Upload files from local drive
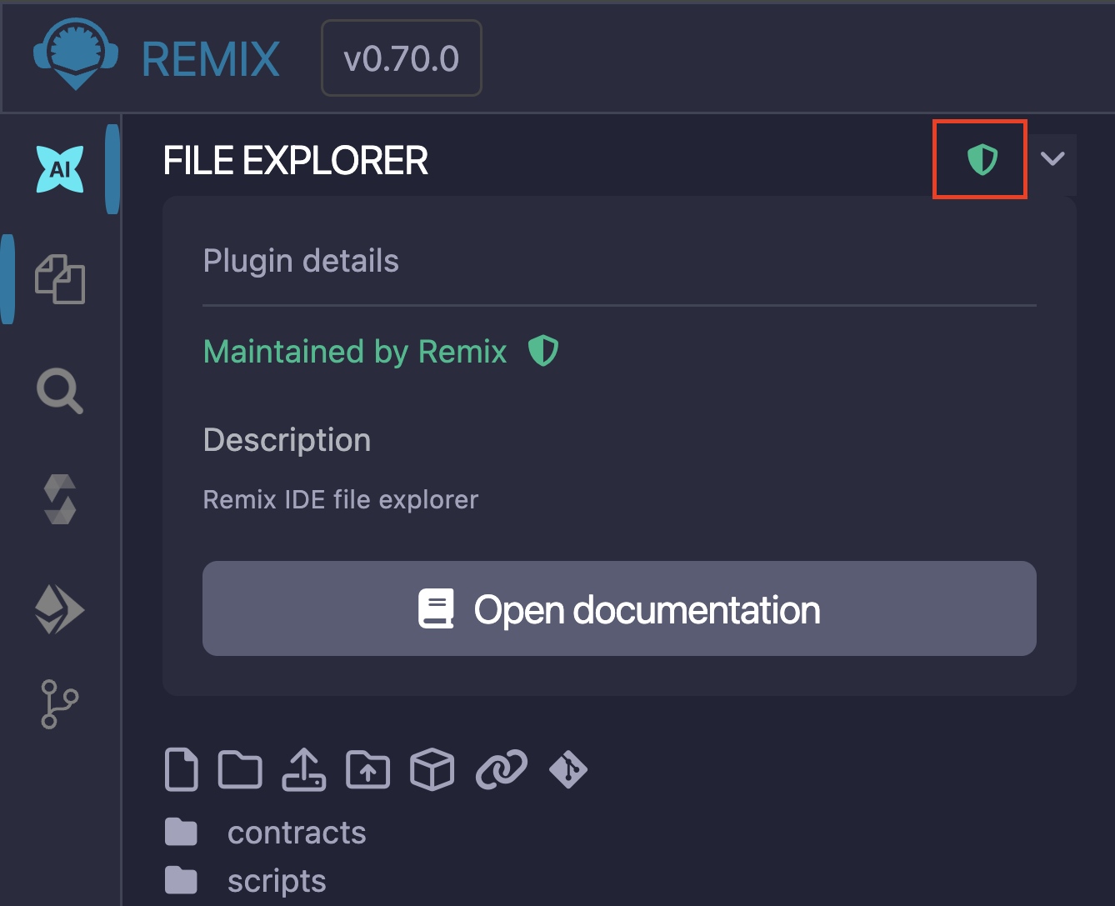 [x=303, y=769]
